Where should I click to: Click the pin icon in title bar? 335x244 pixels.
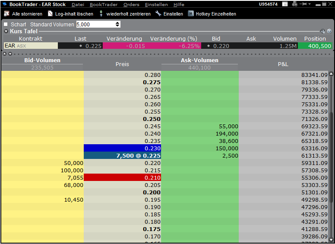[x=304, y=4]
